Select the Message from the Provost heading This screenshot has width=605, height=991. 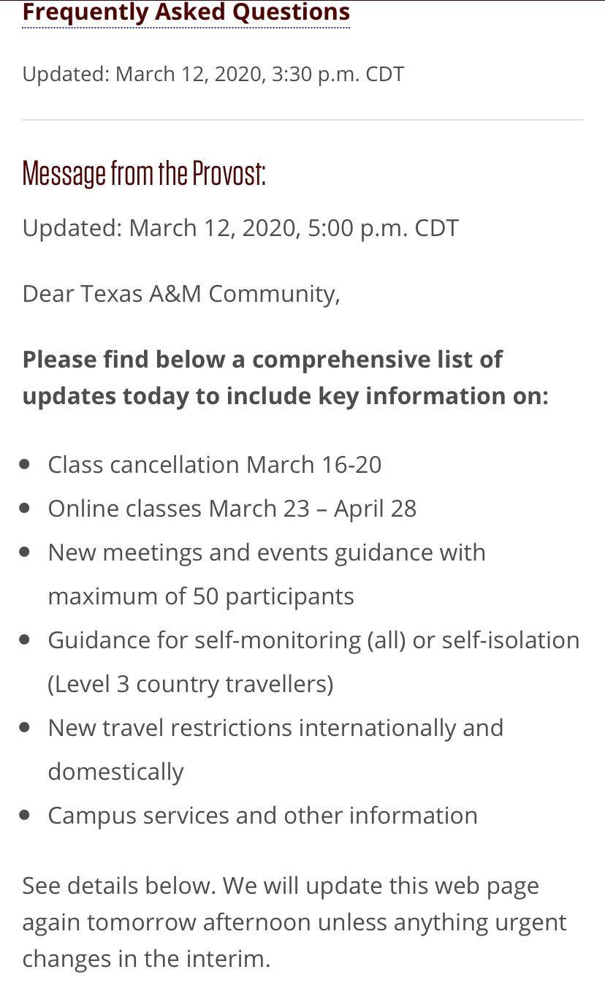[x=144, y=174]
